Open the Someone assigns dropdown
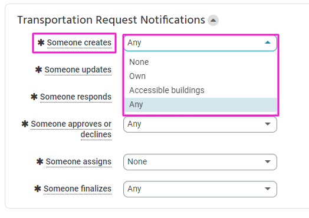 pos(200,162)
